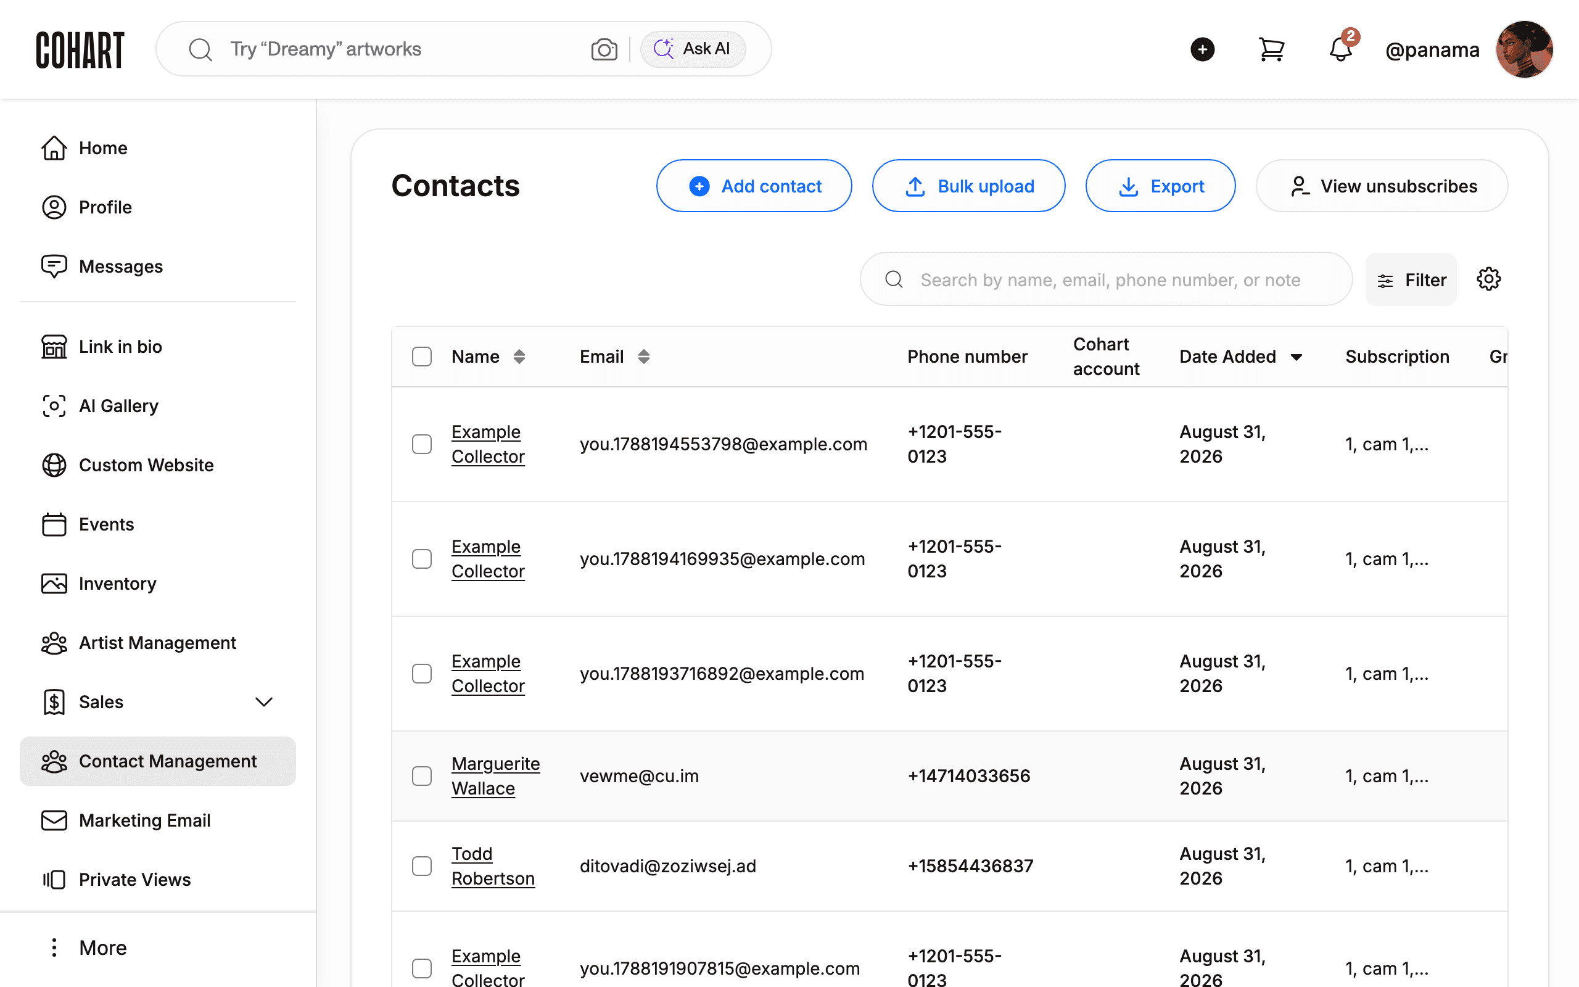Click the Events calendar icon
Viewport: 1579px width, 987px height.
coord(54,524)
